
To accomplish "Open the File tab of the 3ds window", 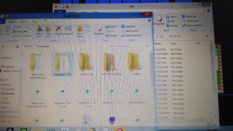I will click(60, 12).
